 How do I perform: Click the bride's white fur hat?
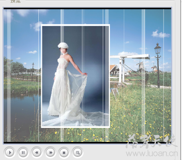pyautogui.click(x=63, y=45)
